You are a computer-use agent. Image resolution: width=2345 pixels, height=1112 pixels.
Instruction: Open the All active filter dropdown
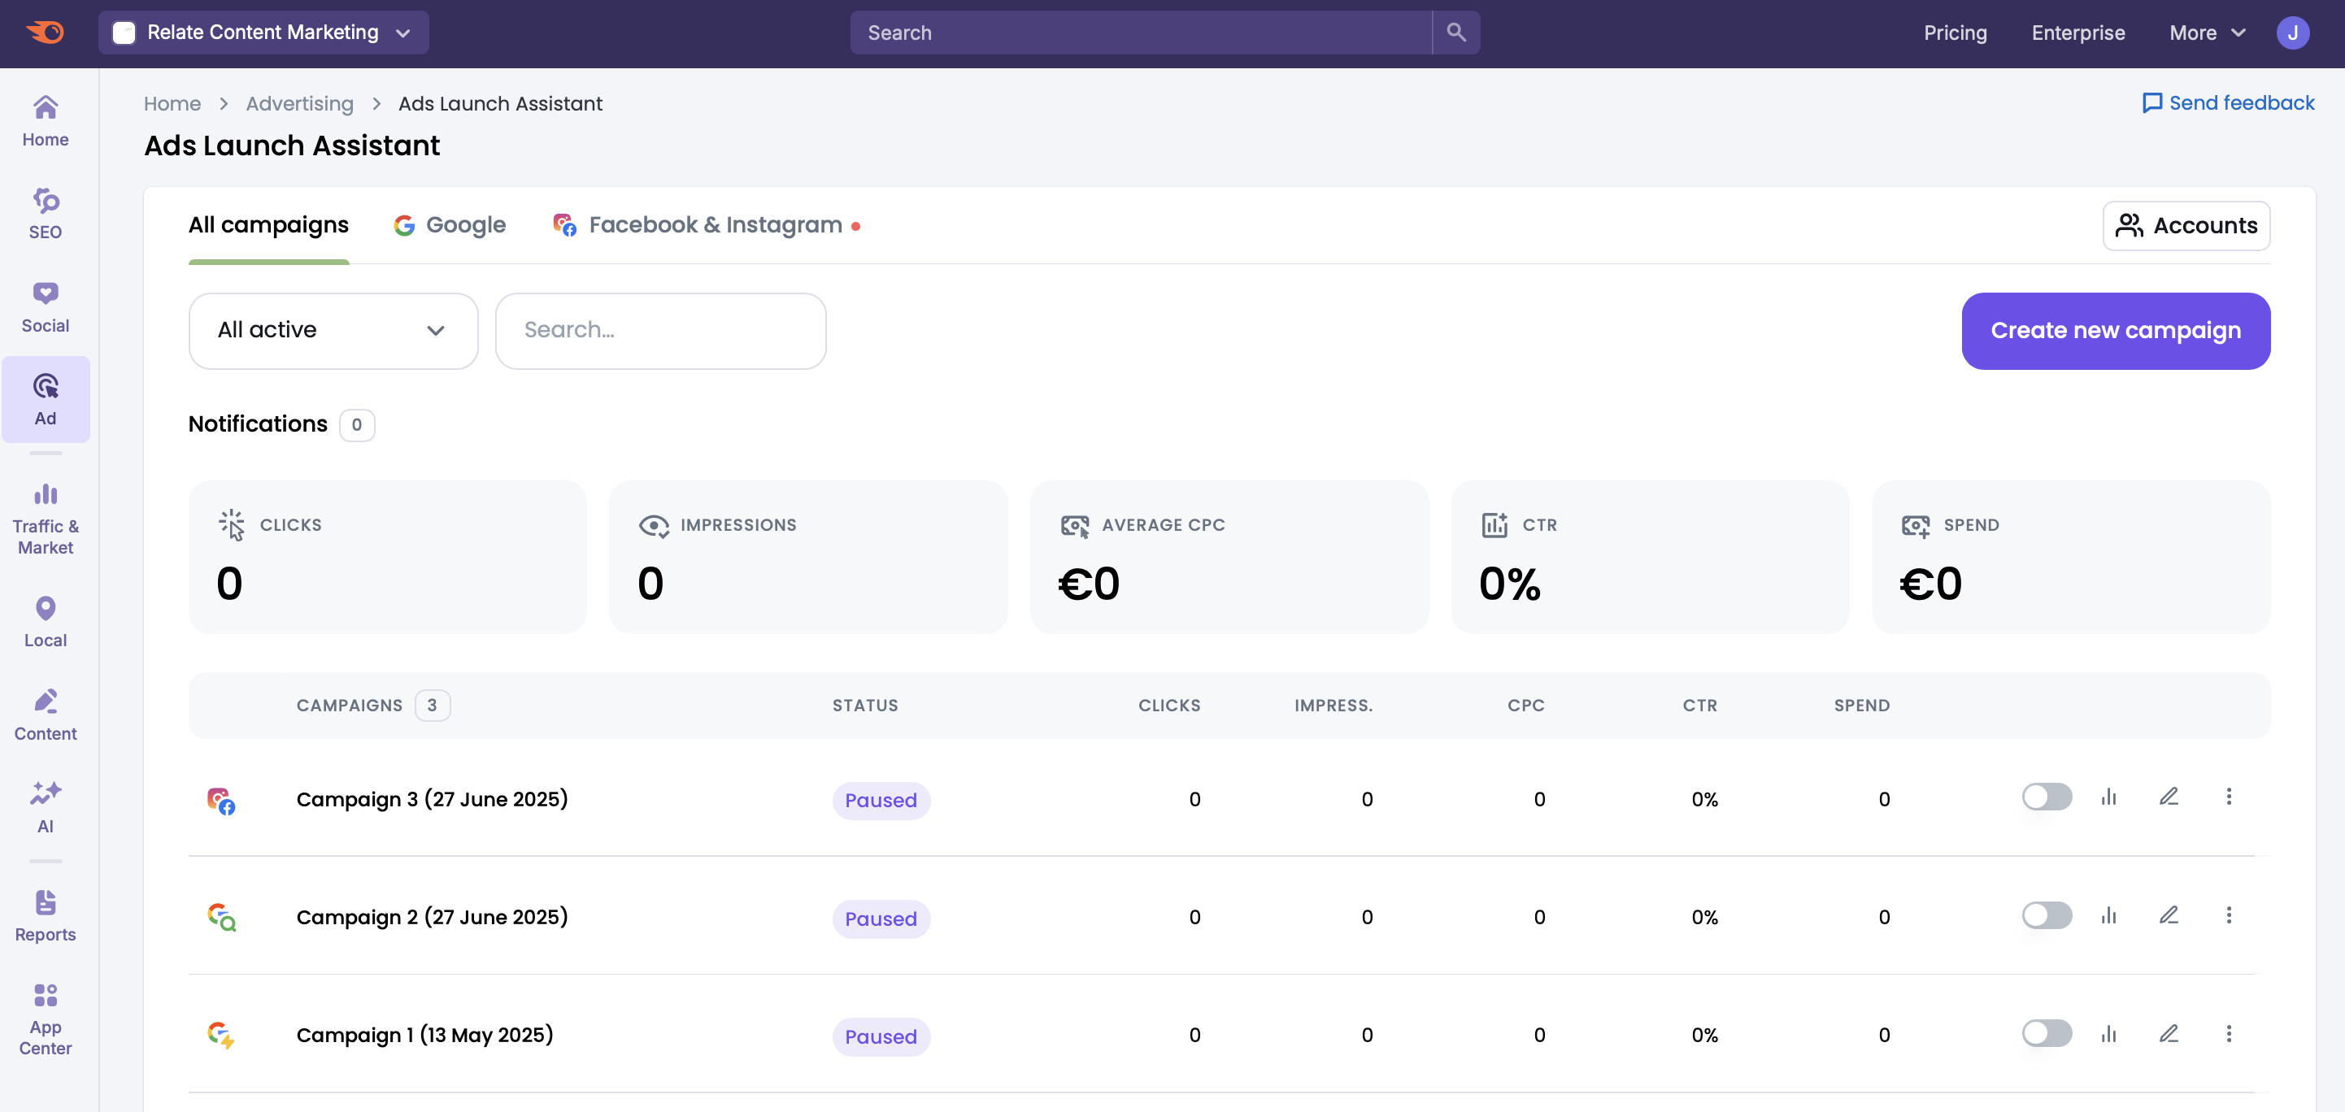333,330
